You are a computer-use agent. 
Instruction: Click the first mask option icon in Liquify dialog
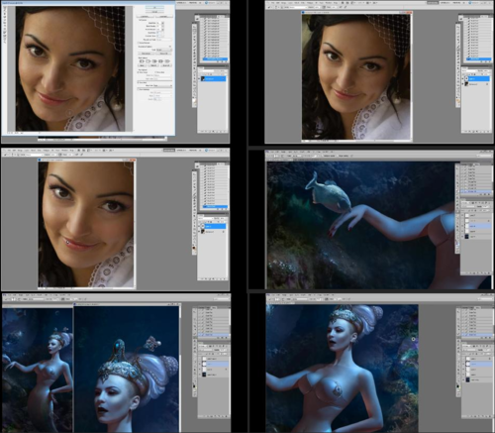142,61
